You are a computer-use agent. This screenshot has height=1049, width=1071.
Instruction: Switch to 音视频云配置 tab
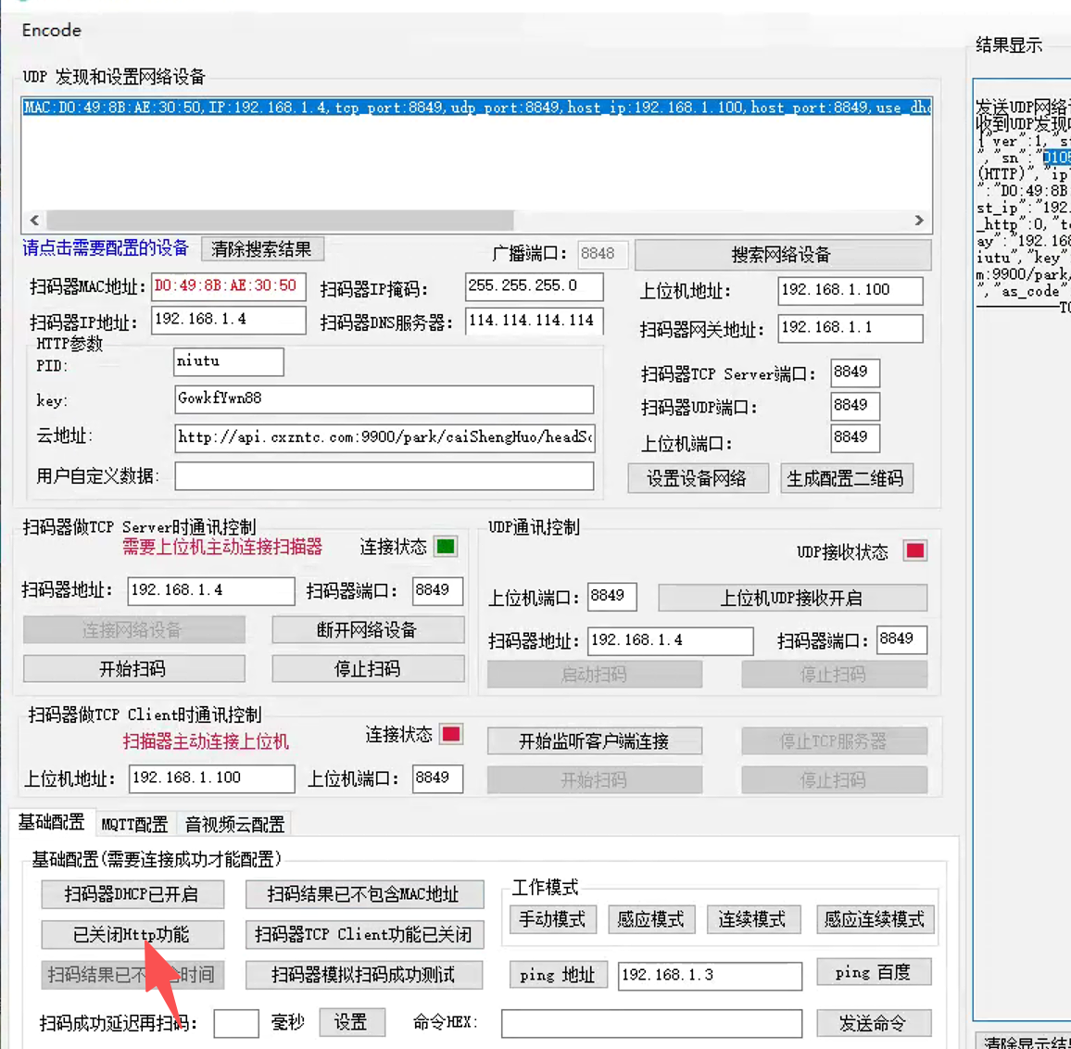(x=234, y=824)
